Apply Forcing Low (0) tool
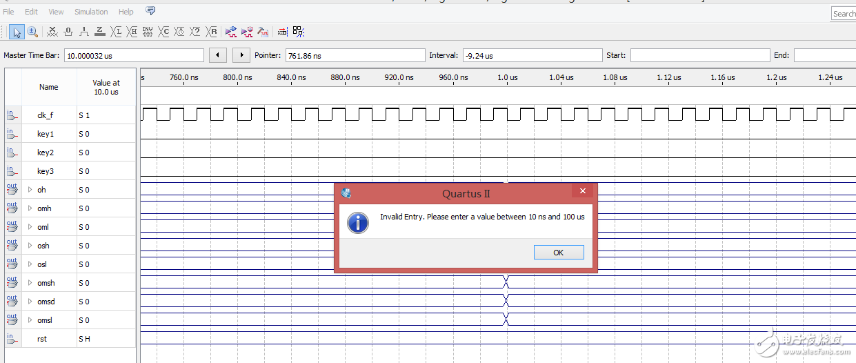This screenshot has height=363, width=856. (68, 32)
